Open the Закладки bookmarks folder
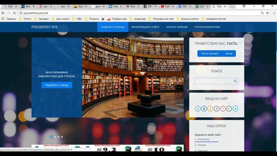Viewport: 277px width, 156px height. point(42,19)
